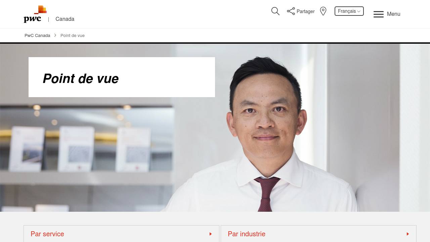Click the red arrow beside Par industrie
This screenshot has width=430, height=242.
(x=408, y=234)
